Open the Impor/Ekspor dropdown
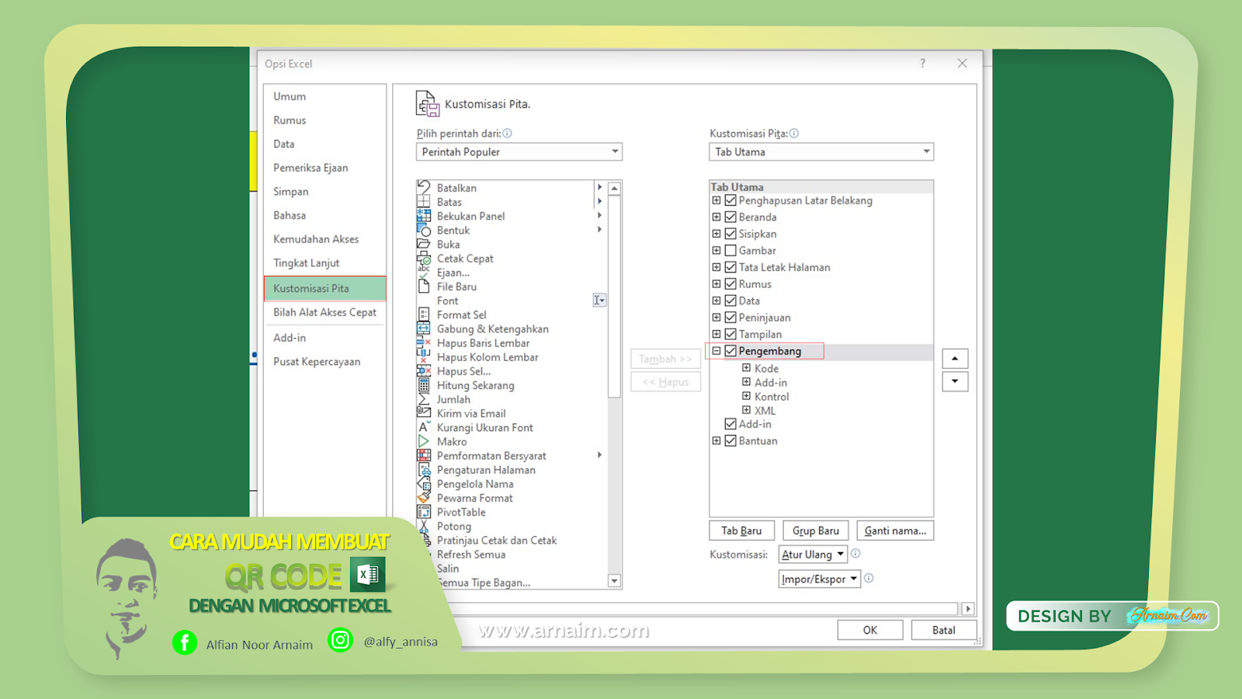The height and width of the screenshot is (699, 1242). point(820,579)
